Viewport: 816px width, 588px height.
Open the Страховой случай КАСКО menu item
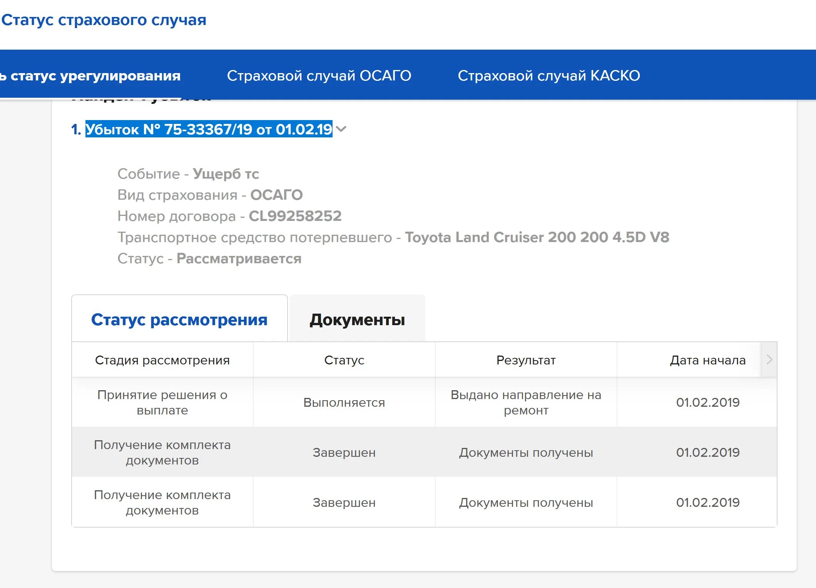point(549,76)
